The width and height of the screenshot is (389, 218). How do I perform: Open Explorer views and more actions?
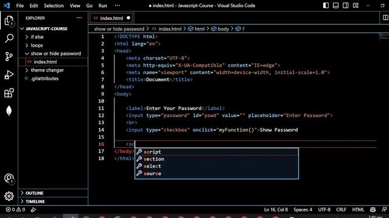coord(79,18)
